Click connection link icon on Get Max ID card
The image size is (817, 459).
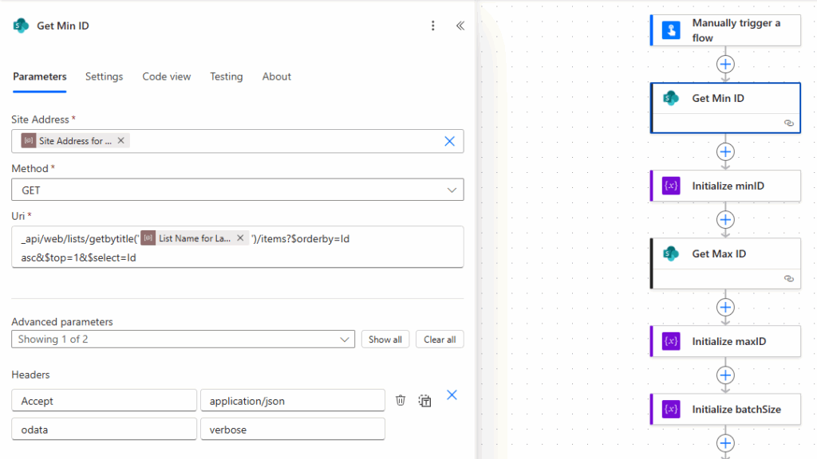[789, 279]
